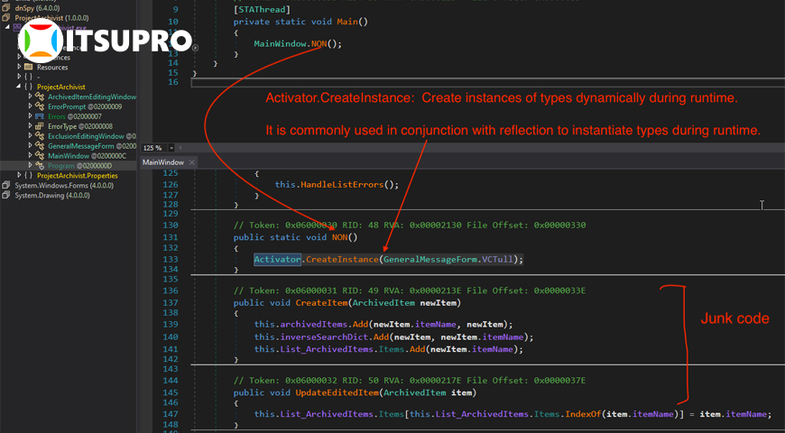Expand the ArchivedItemEditingWindow class node

point(31,97)
